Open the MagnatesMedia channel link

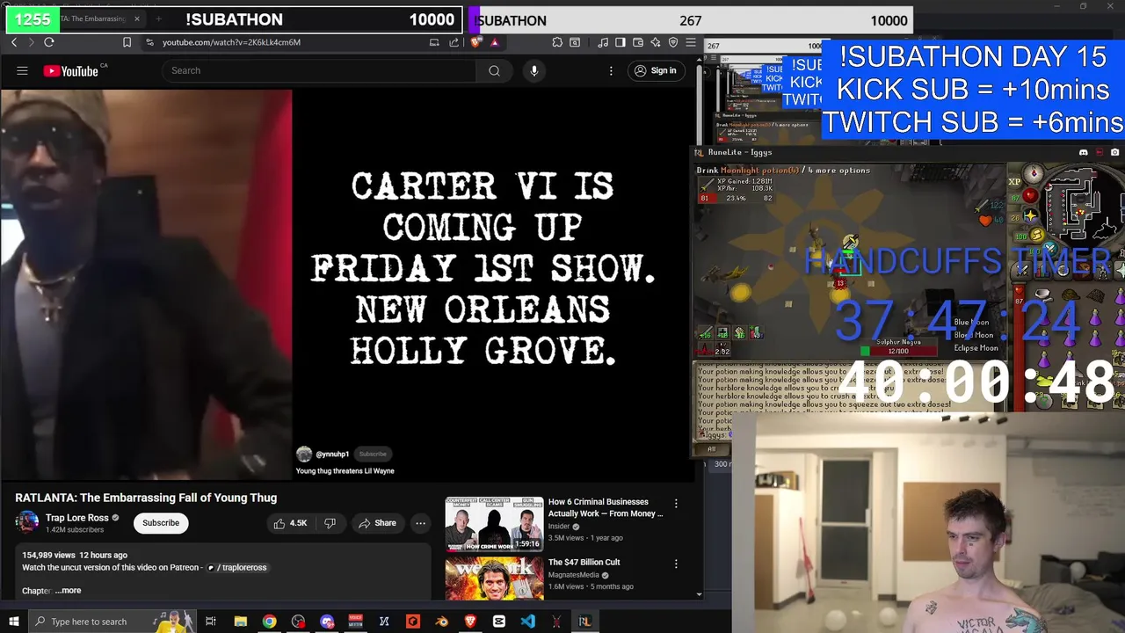574,575
